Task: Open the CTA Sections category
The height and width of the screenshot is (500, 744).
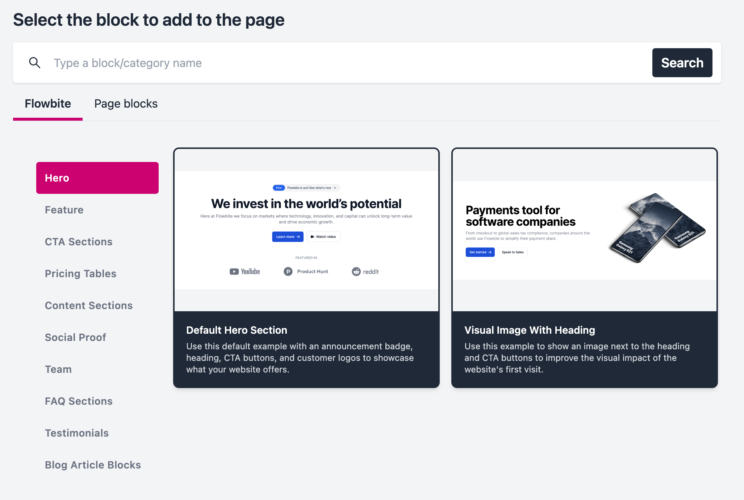Action: coord(97,242)
